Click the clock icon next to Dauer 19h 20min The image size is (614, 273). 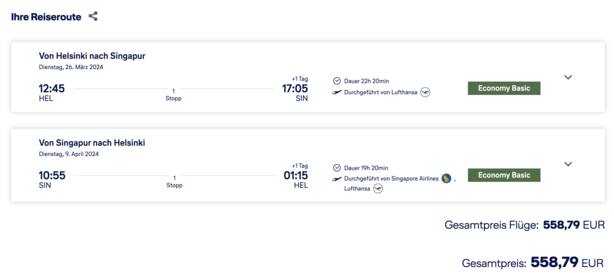point(336,168)
